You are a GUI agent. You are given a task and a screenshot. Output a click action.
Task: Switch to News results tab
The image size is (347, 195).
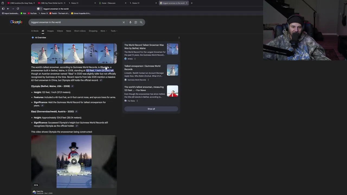(69, 31)
